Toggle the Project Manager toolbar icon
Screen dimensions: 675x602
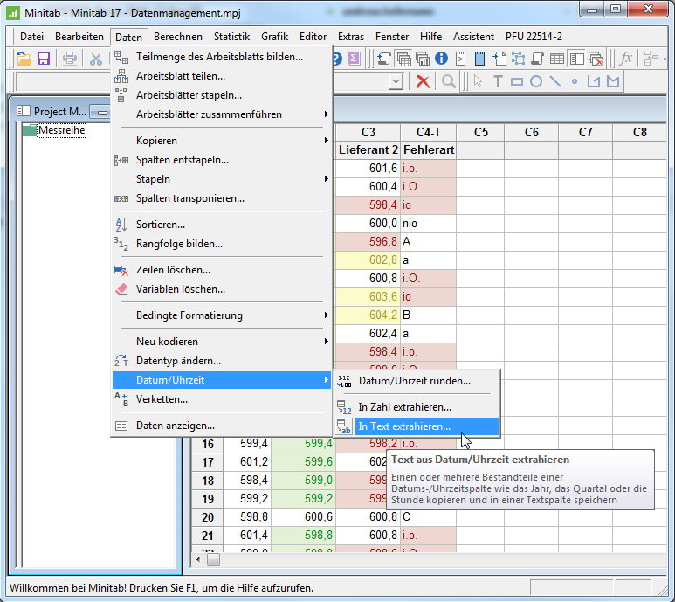coord(576,59)
